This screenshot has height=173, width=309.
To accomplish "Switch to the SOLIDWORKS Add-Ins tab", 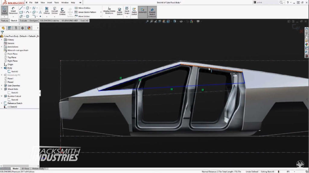I will point(49,20).
